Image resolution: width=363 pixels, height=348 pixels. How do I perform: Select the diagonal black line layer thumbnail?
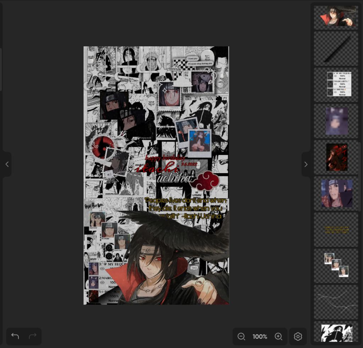pos(336,49)
